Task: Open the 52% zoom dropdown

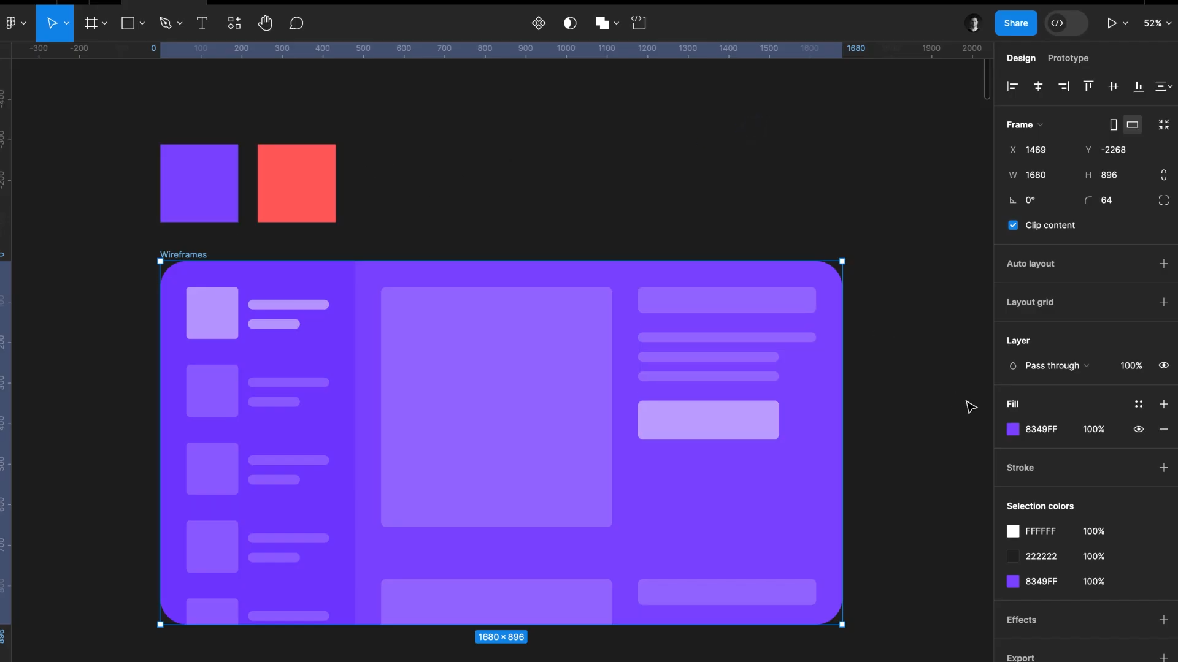Action: [x=1157, y=23]
